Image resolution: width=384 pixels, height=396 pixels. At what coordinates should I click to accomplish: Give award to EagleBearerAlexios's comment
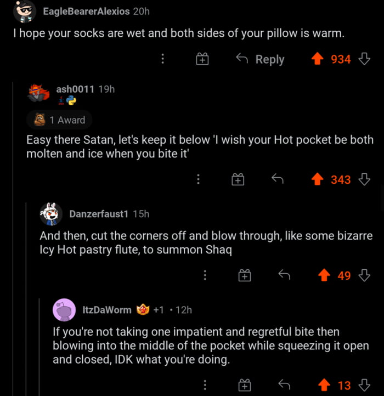tap(203, 59)
